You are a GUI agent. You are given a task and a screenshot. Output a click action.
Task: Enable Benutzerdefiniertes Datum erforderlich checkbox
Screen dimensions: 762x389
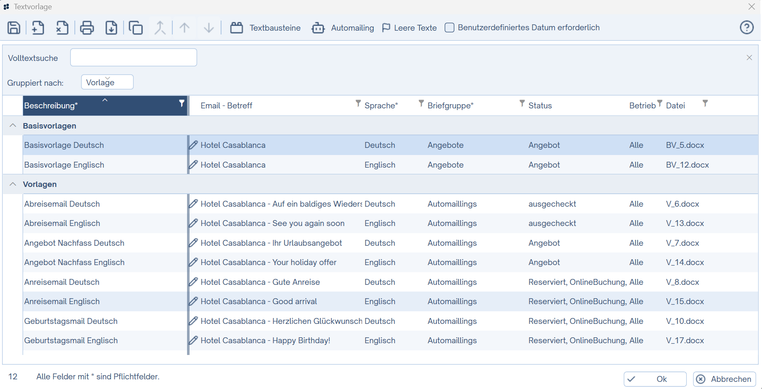(449, 28)
